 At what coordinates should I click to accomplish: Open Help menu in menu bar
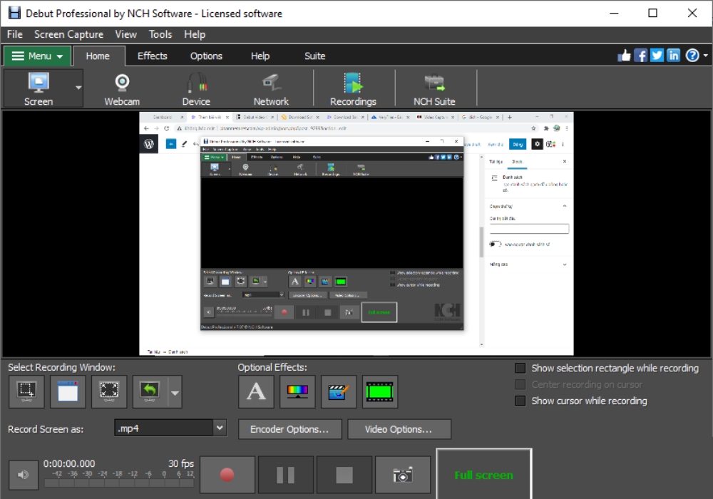[x=195, y=34]
